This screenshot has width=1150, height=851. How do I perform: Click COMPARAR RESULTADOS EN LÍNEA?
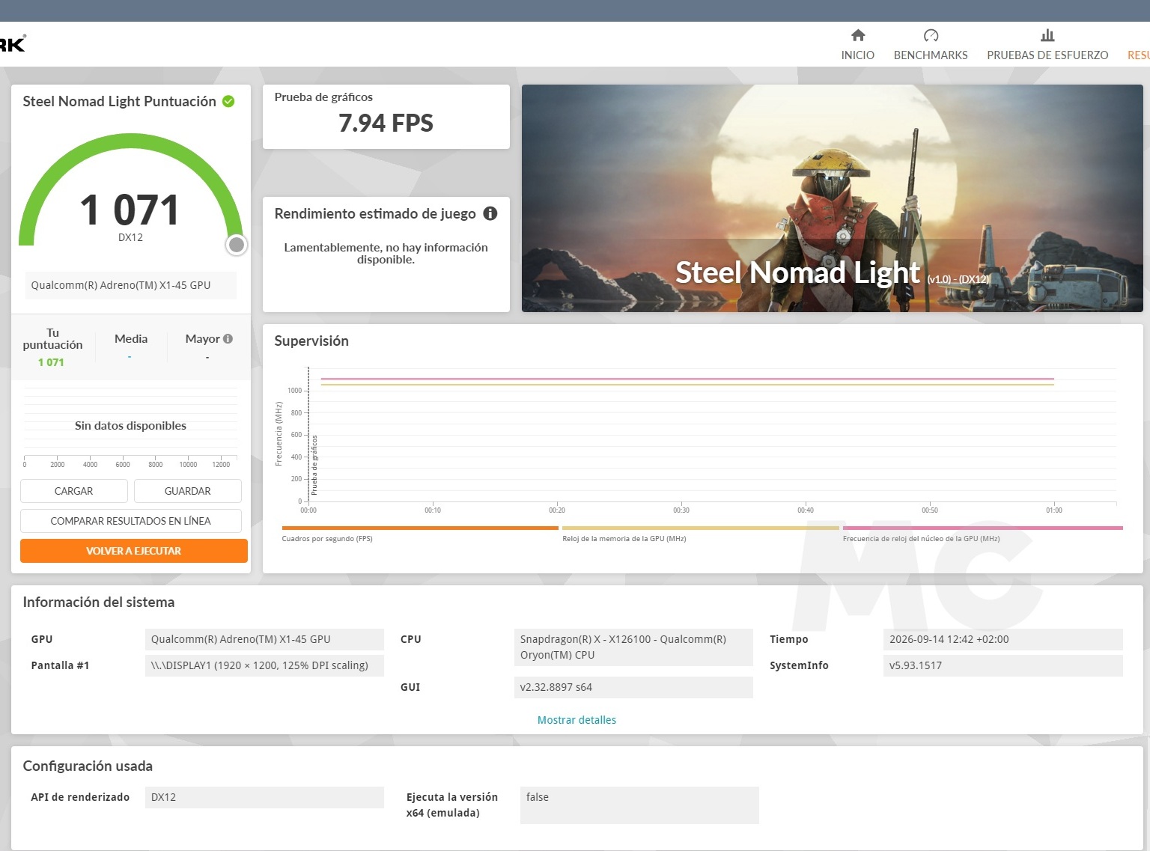pos(131,521)
